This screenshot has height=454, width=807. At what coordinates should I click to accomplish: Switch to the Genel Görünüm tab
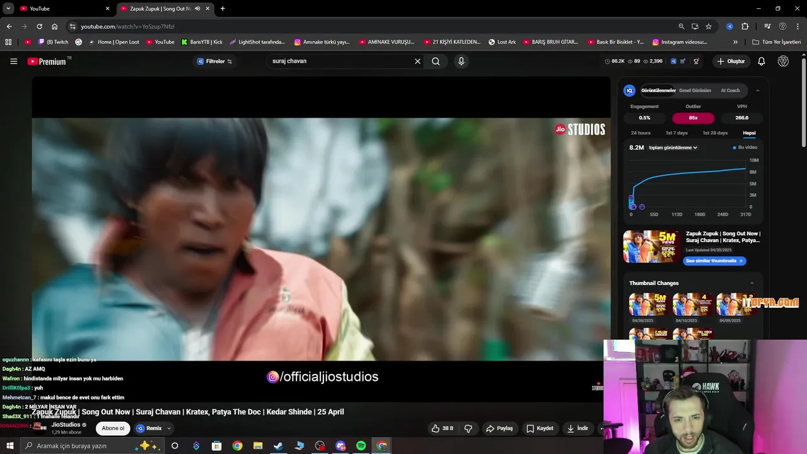pos(695,90)
